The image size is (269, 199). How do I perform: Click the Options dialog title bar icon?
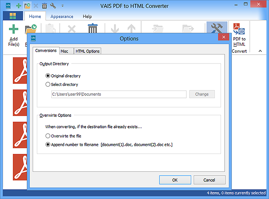coord(33,38)
